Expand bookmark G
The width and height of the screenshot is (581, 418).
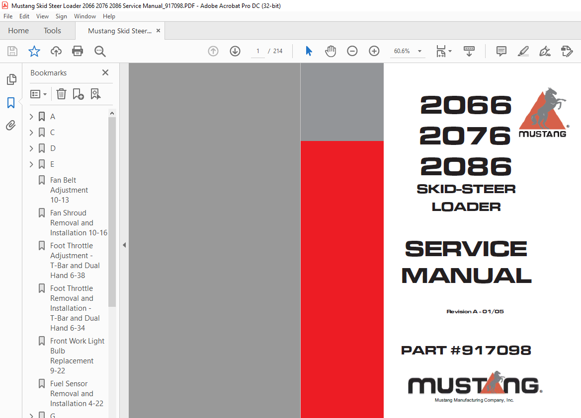click(x=31, y=416)
